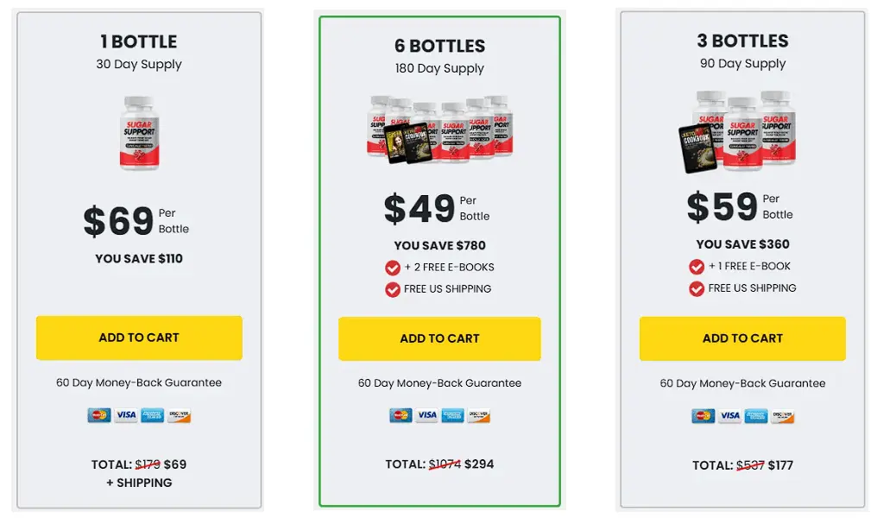Click Visa icon under 1 Bottle offer
This screenshot has width=877, height=524.
[x=126, y=415]
